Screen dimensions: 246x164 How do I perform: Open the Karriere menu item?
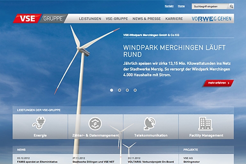pyautogui.click(x=177, y=19)
